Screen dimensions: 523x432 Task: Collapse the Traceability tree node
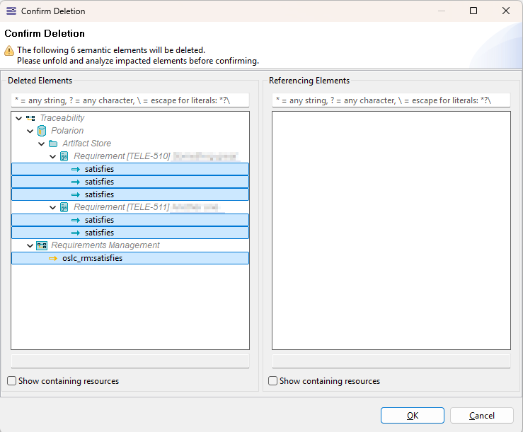click(18, 118)
